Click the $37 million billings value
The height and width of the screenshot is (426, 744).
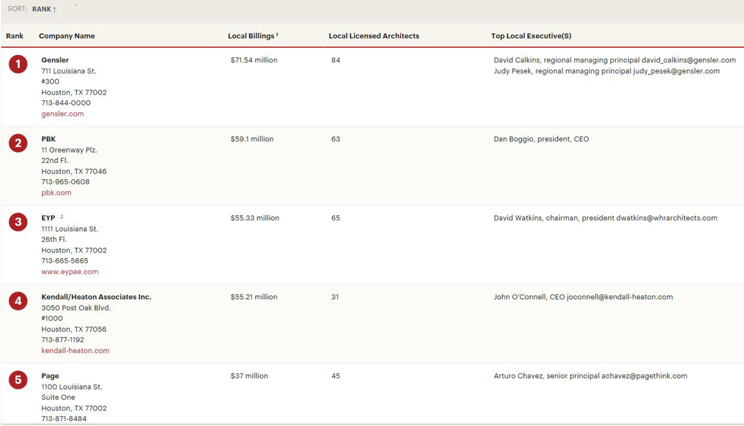click(x=249, y=376)
